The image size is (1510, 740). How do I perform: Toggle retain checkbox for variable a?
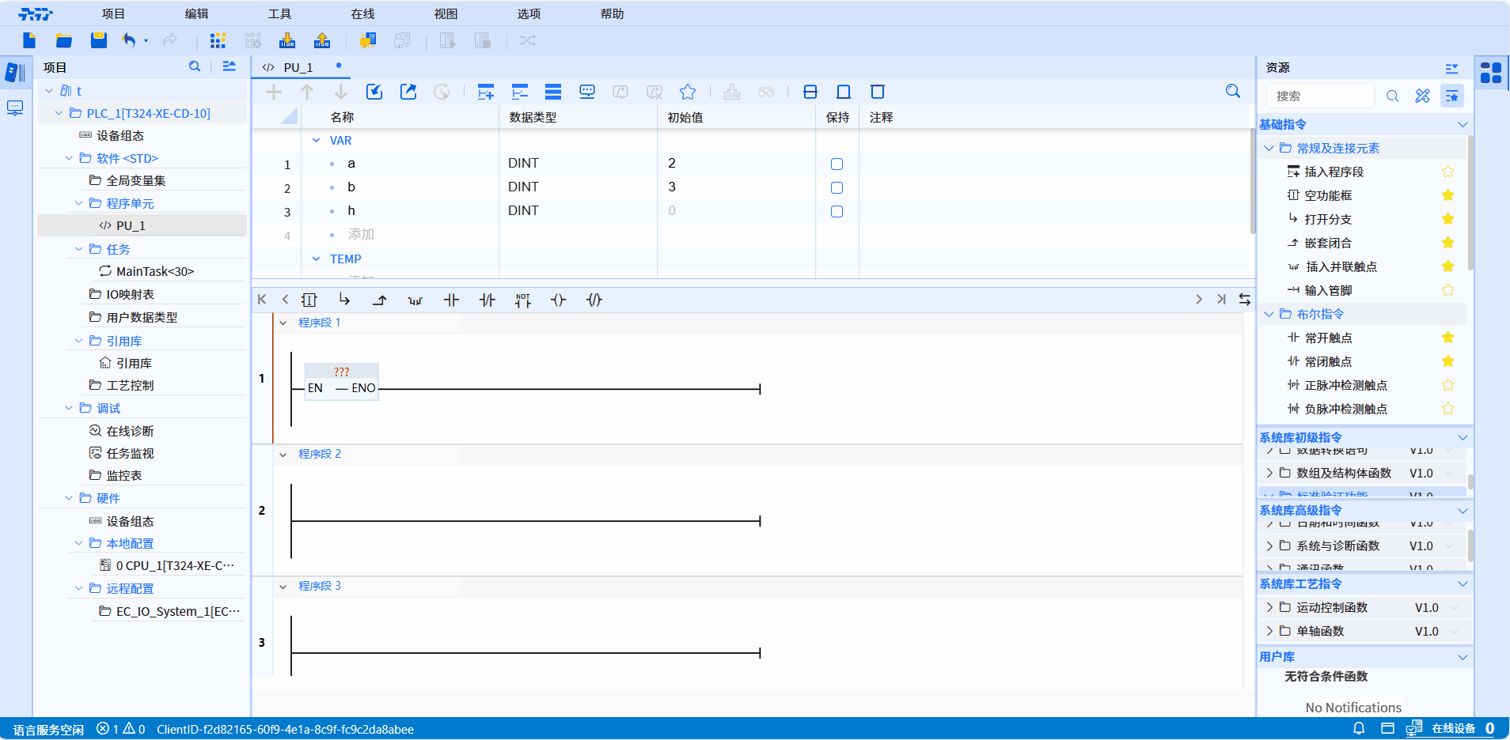[x=837, y=164]
